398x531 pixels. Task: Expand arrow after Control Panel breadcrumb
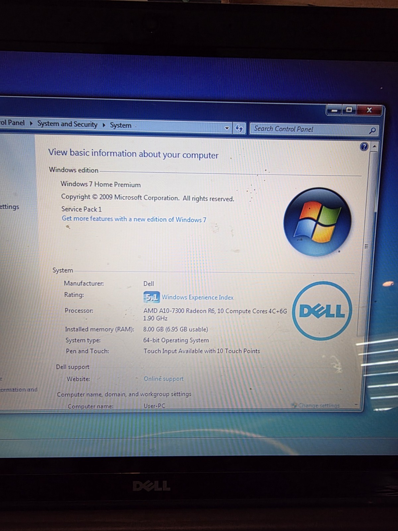click(31, 123)
